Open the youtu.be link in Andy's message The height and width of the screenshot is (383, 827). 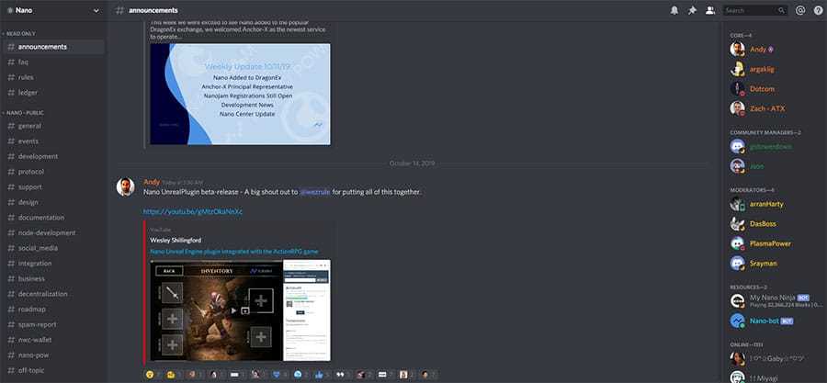(192, 211)
